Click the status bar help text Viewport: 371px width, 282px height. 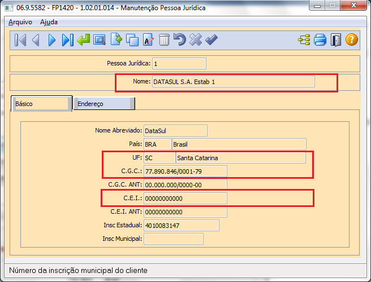coord(78,270)
